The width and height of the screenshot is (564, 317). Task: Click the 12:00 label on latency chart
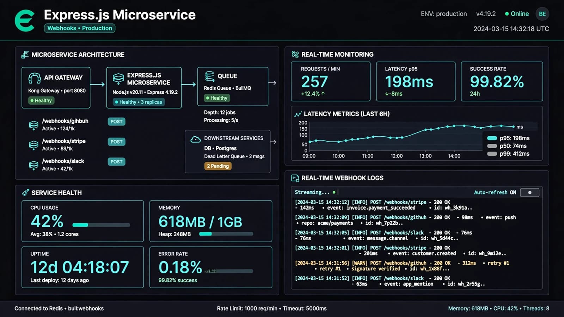(397, 156)
